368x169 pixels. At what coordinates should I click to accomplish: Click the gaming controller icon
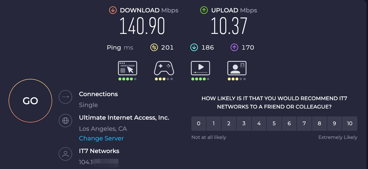(164, 68)
